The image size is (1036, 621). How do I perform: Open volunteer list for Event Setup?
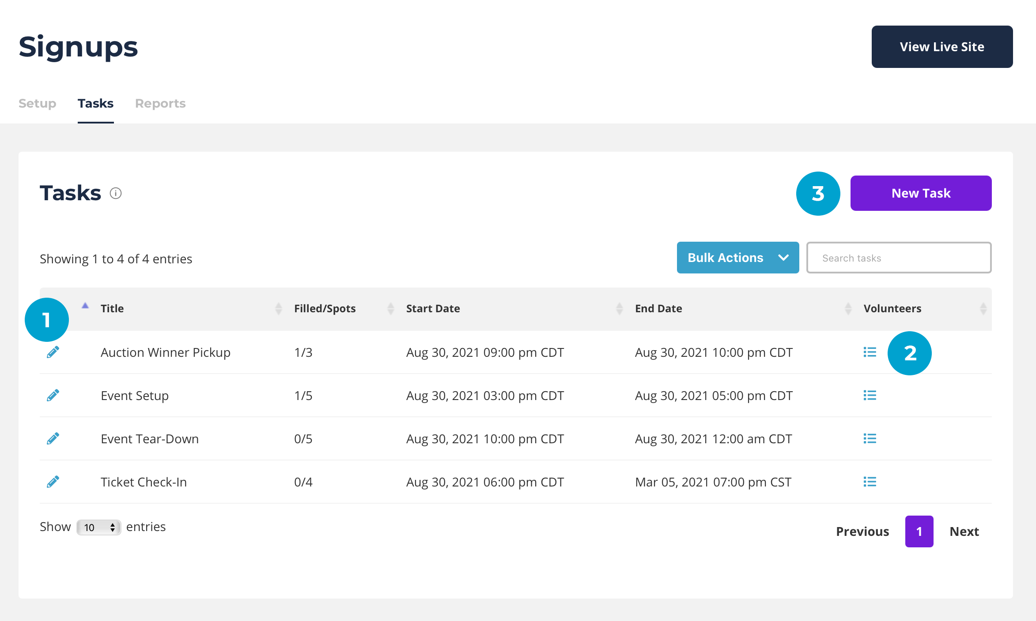870,396
